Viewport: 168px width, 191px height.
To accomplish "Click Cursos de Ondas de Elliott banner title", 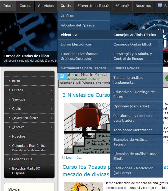I will coord(26,56).
